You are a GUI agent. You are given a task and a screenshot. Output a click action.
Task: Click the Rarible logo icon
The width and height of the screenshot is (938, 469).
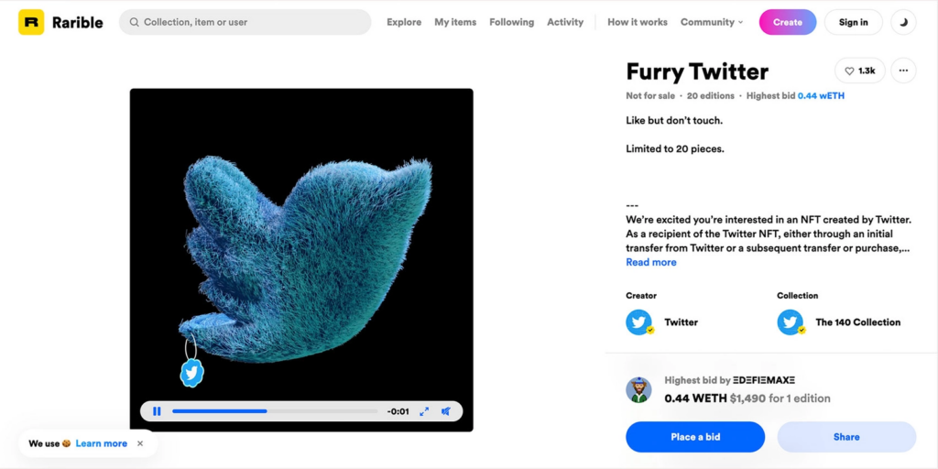(x=31, y=22)
